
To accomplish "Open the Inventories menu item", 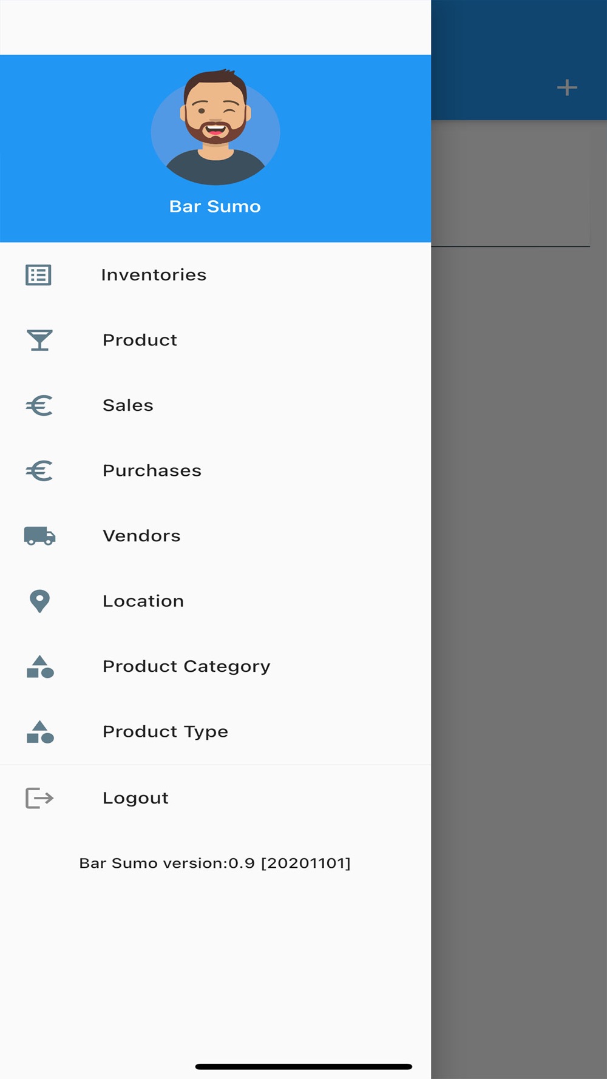I will click(x=154, y=275).
